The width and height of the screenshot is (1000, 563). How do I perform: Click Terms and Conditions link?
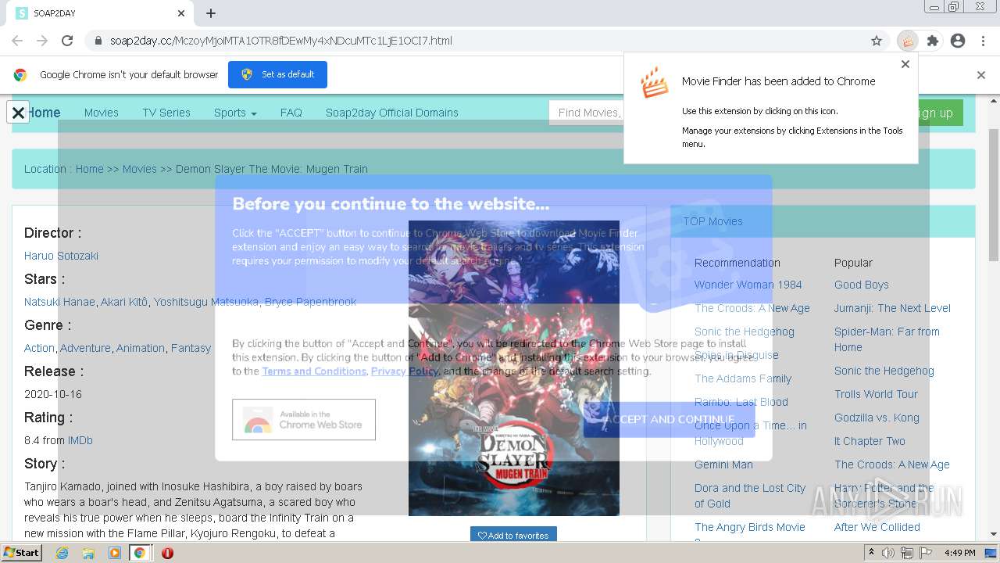click(x=314, y=371)
